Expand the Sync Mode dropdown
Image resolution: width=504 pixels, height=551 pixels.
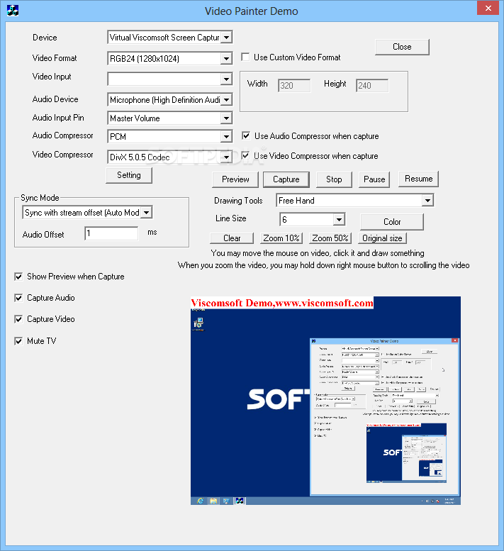[147, 212]
